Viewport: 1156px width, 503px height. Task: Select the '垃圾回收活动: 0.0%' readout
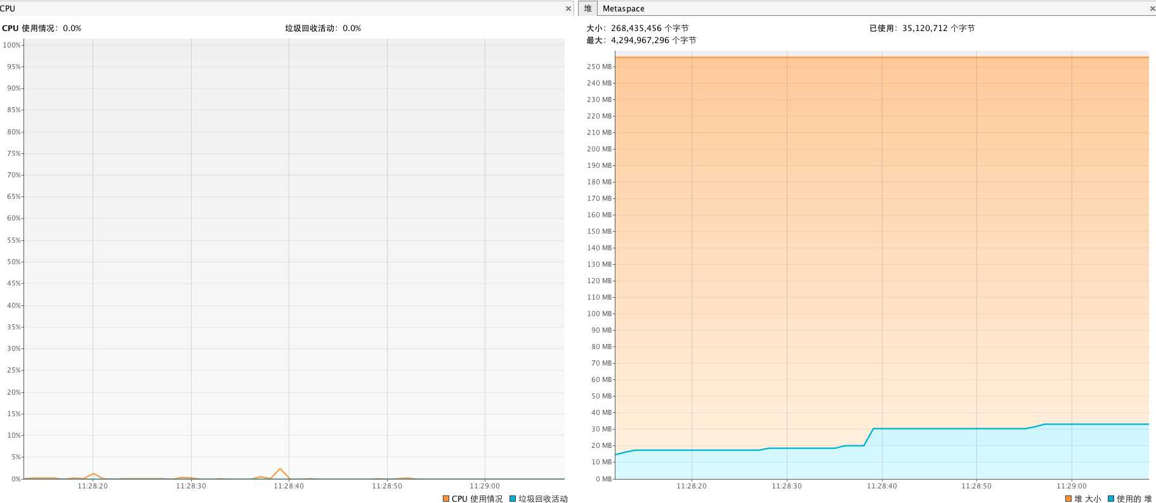tap(323, 29)
